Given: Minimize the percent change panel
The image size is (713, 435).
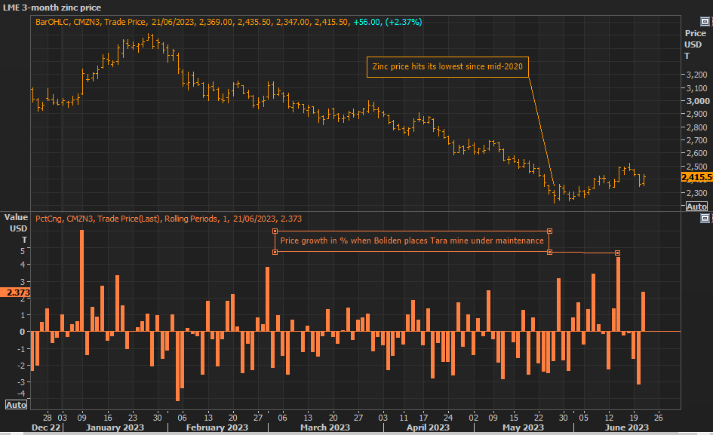Looking at the screenshot, I should [703, 218].
